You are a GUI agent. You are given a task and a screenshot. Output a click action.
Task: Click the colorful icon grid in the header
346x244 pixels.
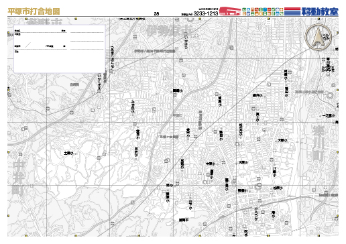(263, 11)
